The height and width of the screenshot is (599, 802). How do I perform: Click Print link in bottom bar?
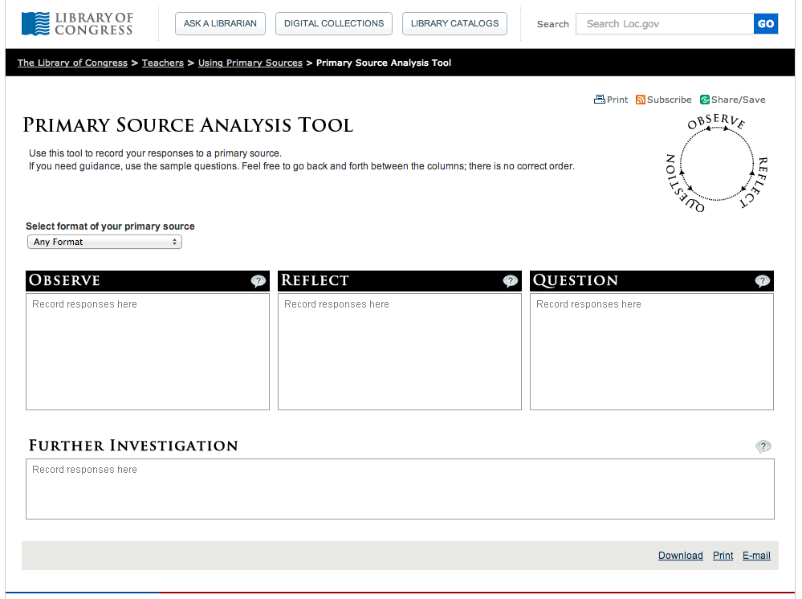pyautogui.click(x=723, y=556)
